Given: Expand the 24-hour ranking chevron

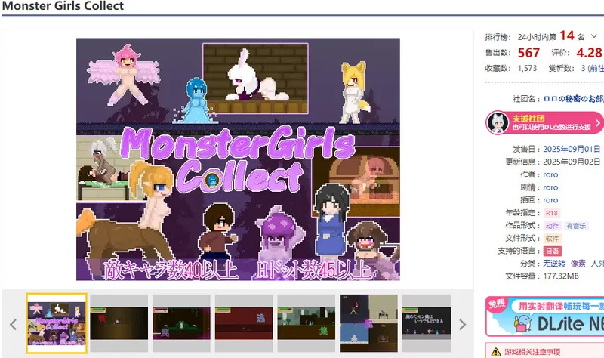Looking at the screenshot, I should click(594, 36).
